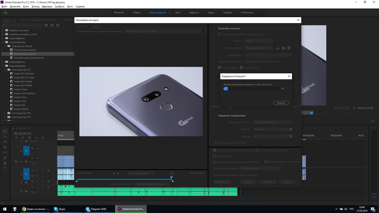Click the phone preview image in export dialog
This screenshot has width=379, height=213.
(x=141, y=101)
